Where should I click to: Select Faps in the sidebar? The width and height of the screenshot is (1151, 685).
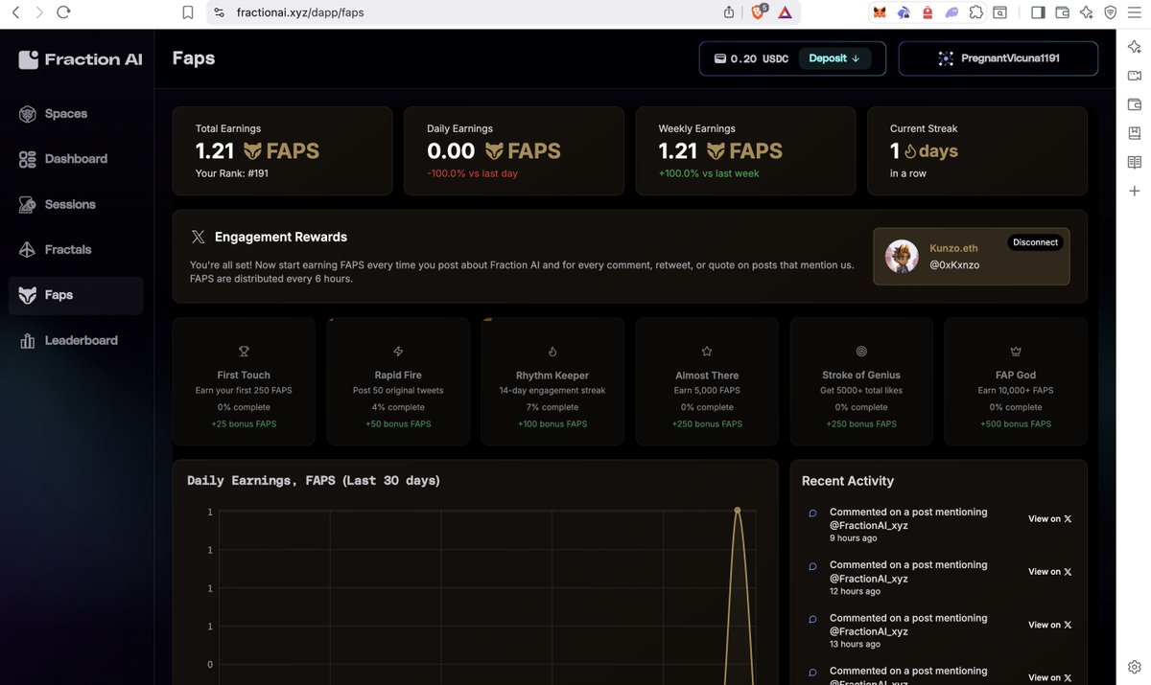tap(77, 295)
